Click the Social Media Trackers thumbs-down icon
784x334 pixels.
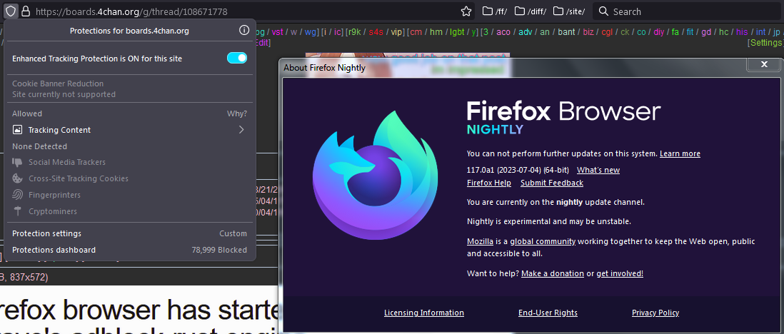click(18, 162)
